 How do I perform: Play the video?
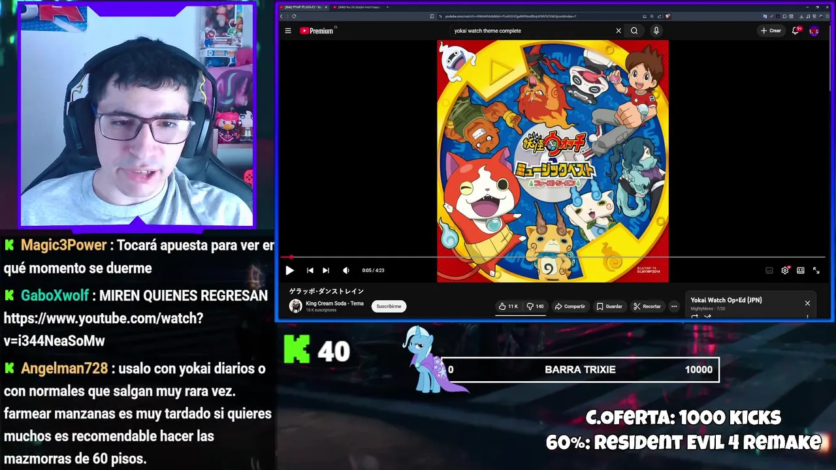(289, 270)
